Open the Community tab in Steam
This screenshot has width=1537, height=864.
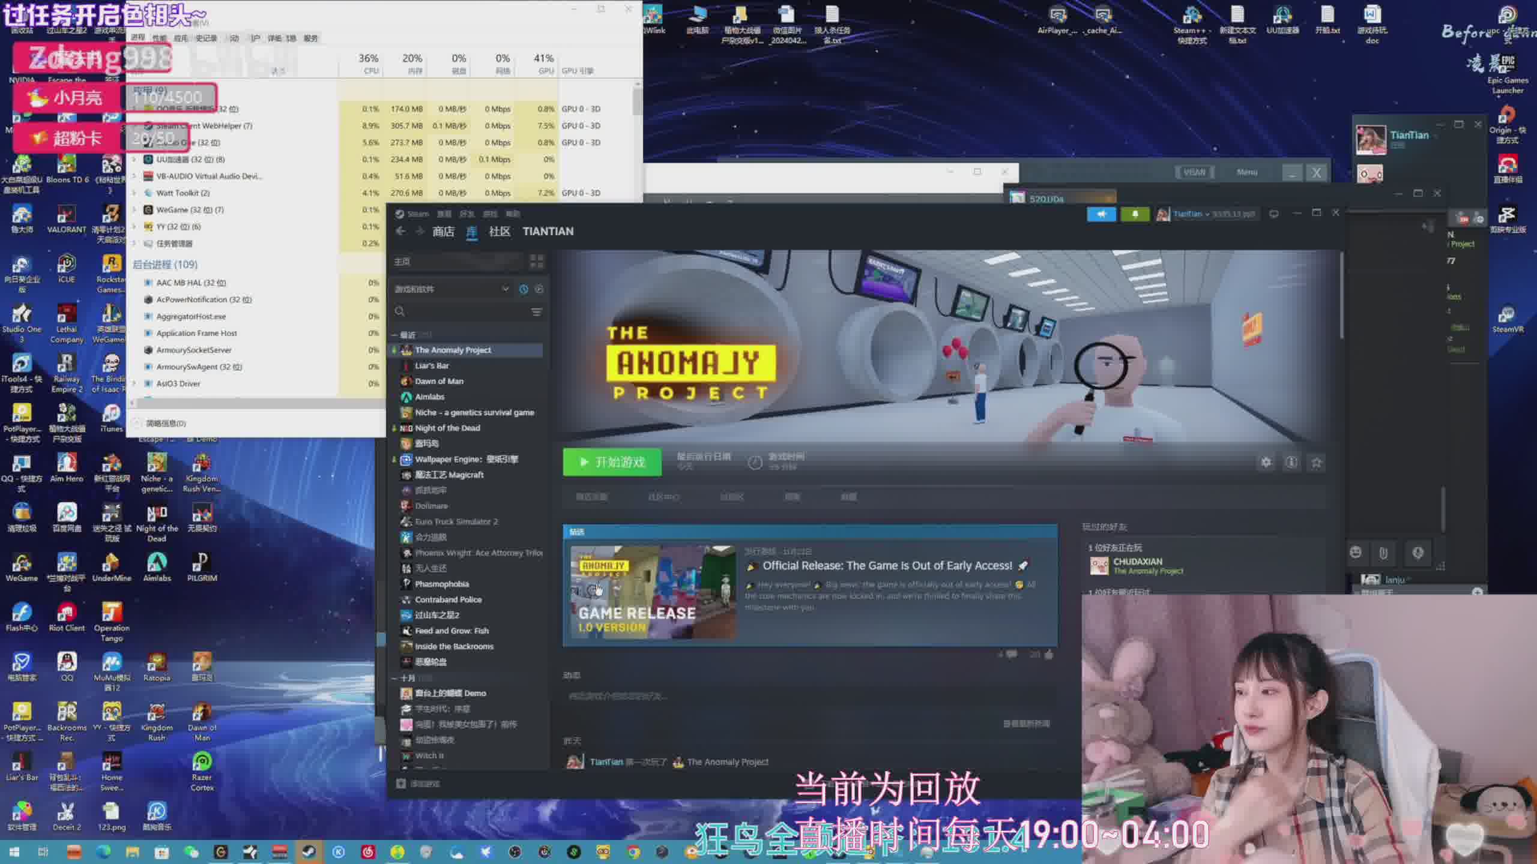coord(499,232)
